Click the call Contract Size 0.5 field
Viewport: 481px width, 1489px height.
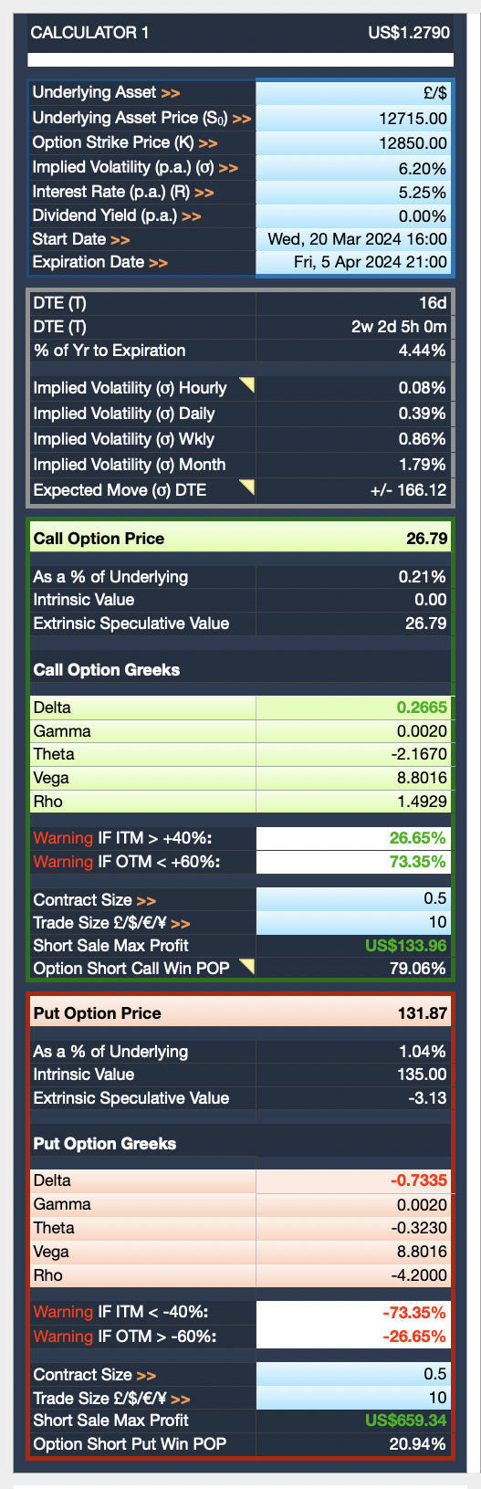352,899
